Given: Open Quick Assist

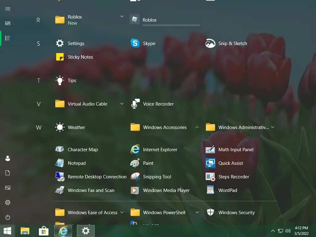Looking at the screenshot, I should click(224, 163).
